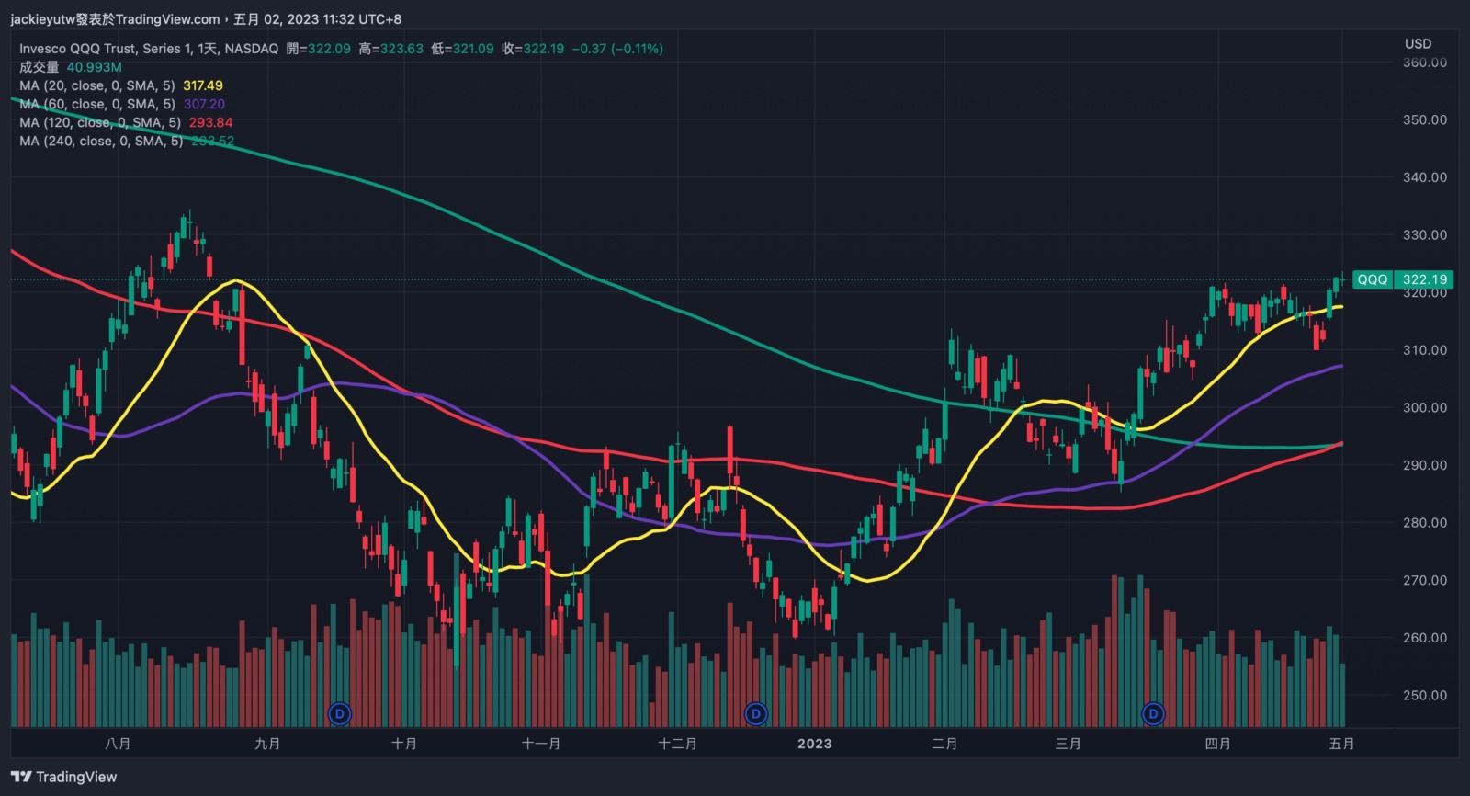Open the TradingView logo at bottom left
Image resolution: width=1470 pixels, height=796 pixels.
[x=64, y=777]
